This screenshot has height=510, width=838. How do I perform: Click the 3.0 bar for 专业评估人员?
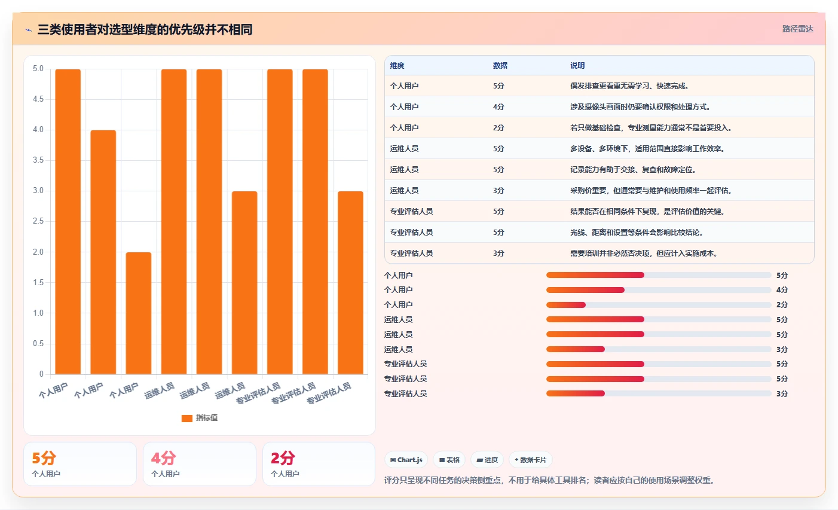point(350,283)
